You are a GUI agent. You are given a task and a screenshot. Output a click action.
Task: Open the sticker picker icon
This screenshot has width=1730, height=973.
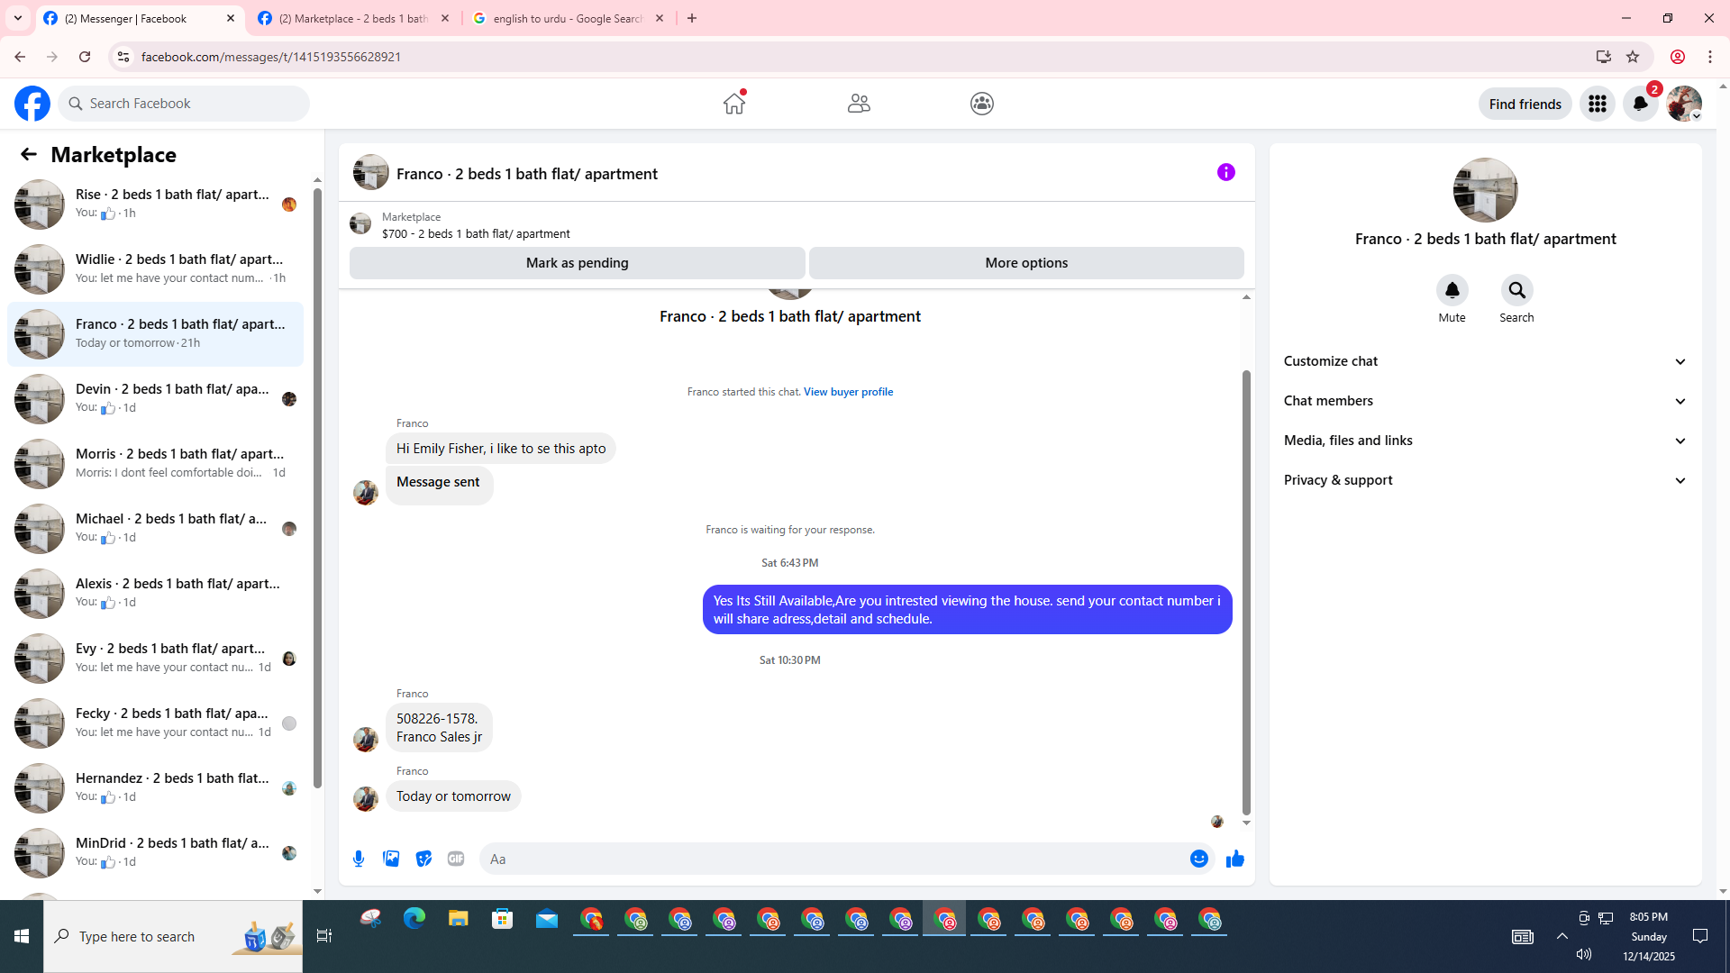point(423,859)
